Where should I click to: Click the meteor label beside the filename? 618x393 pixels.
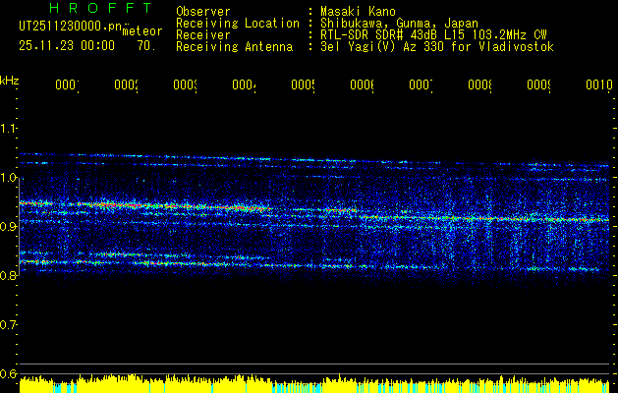pos(142,31)
